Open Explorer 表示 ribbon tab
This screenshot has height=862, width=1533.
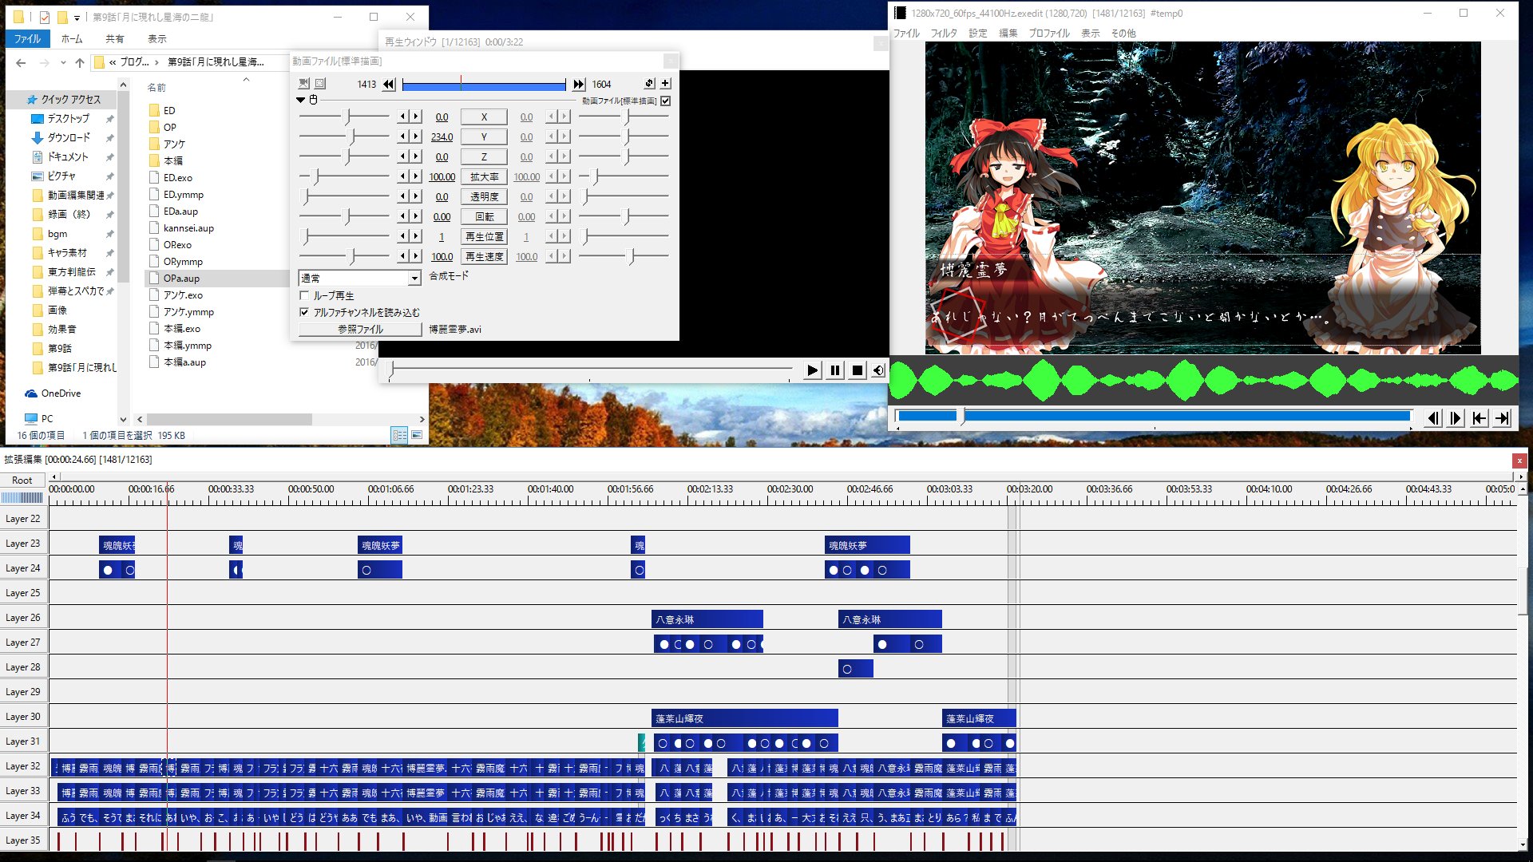pos(157,38)
